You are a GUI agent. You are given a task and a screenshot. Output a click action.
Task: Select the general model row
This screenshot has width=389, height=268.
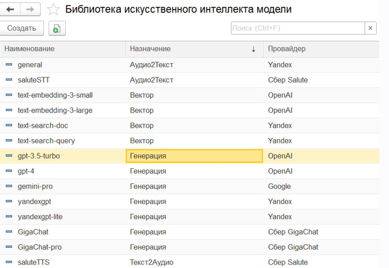30,65
